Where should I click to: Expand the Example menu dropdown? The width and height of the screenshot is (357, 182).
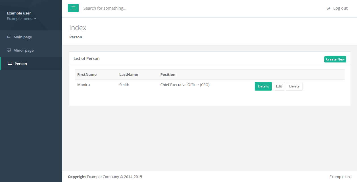(x=22, y=19)
